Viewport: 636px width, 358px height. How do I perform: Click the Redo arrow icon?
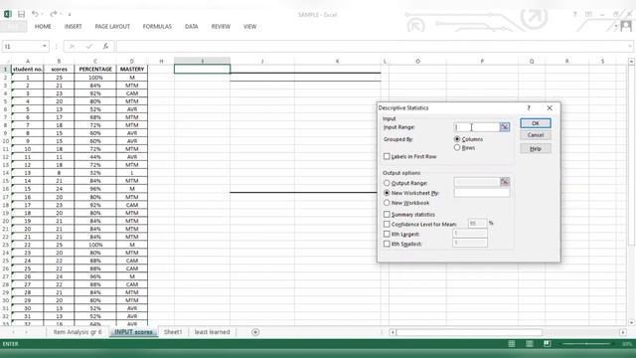pyautogui.click(x=53, y=14)
